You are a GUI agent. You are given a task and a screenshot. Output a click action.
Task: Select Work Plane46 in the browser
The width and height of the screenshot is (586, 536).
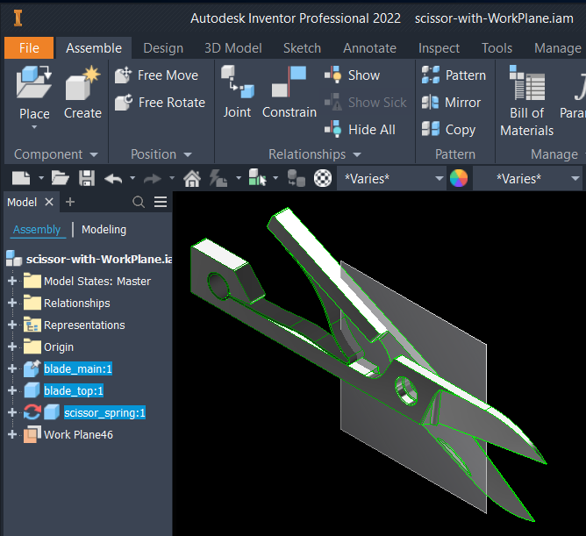(x=78, y=435)
